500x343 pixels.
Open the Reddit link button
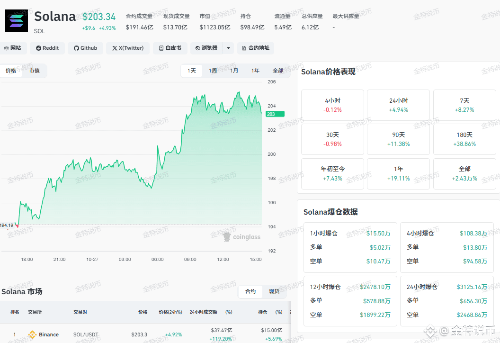tap(47, 48)
